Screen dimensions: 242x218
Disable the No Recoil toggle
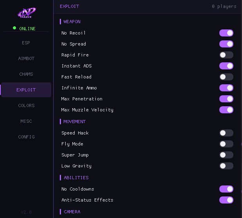coord(226,33)
